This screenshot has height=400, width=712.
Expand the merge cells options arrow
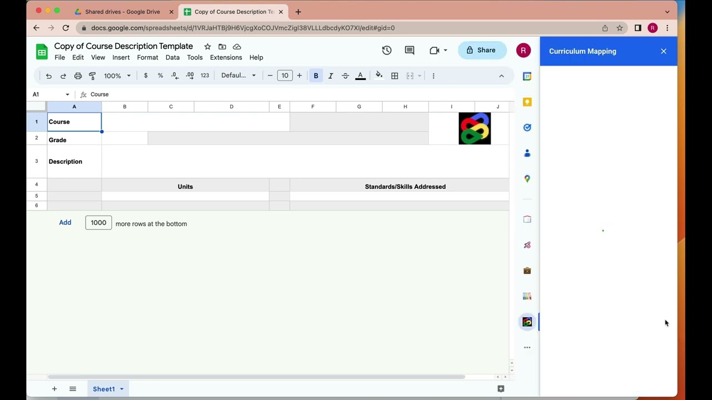click(419, 76)
